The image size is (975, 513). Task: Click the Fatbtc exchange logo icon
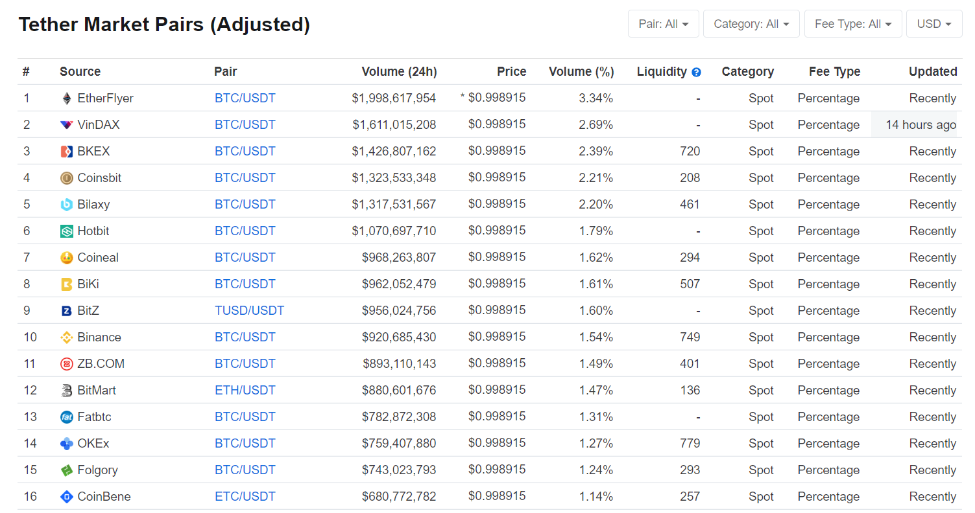click(x=66, y=417)
